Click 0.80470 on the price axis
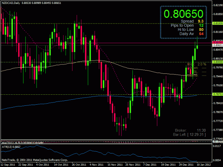The height and width of the screenshot is (167, 223). (x=218, y=50)
